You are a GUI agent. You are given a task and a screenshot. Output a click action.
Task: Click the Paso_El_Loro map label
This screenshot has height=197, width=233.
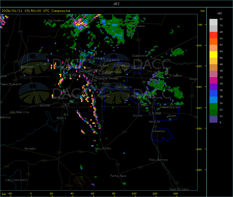179,189
